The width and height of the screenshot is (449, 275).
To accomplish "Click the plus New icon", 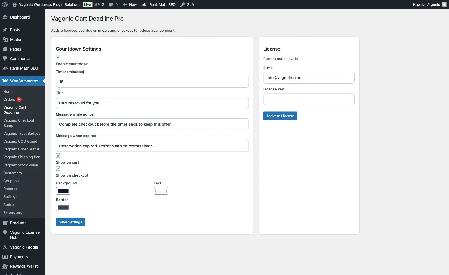I will (125, 4).
